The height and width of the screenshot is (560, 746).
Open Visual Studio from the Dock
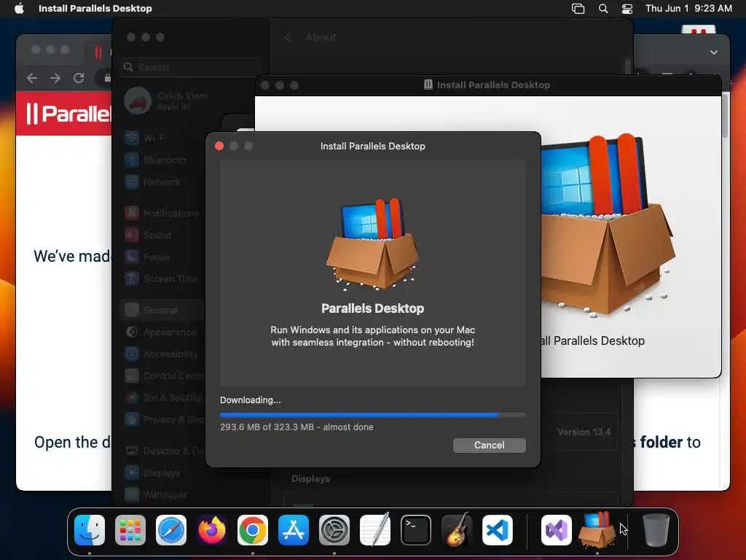(x=556, y=530)
